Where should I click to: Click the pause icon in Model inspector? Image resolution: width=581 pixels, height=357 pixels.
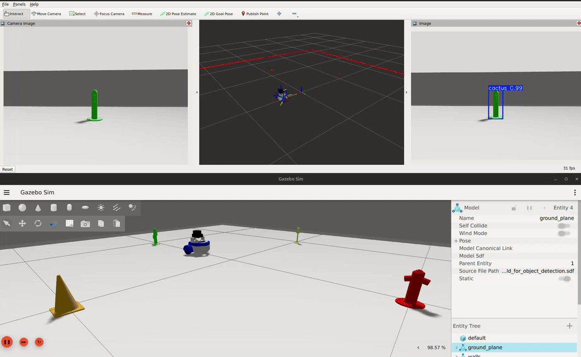(529, 208)
